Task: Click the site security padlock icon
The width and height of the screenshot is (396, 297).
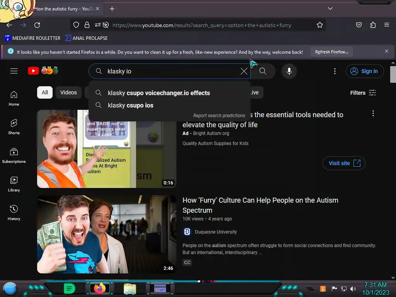Action: (87, 25)
